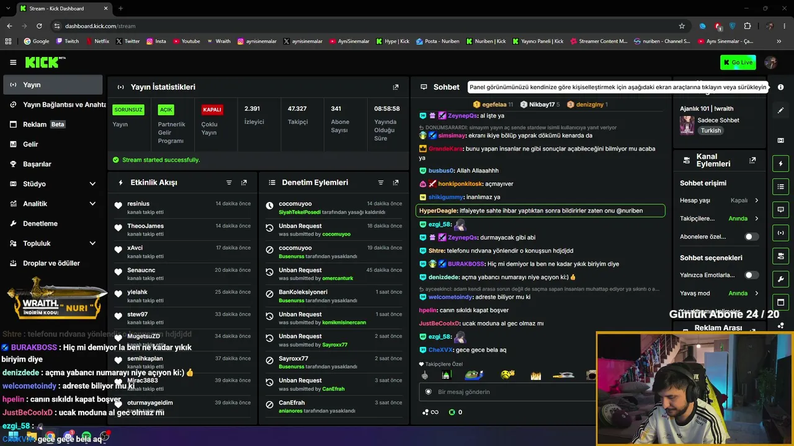This screenshot has width=794, height=446.
Task: Click the channel points infinity icon
Action: [x=430, y=412]
